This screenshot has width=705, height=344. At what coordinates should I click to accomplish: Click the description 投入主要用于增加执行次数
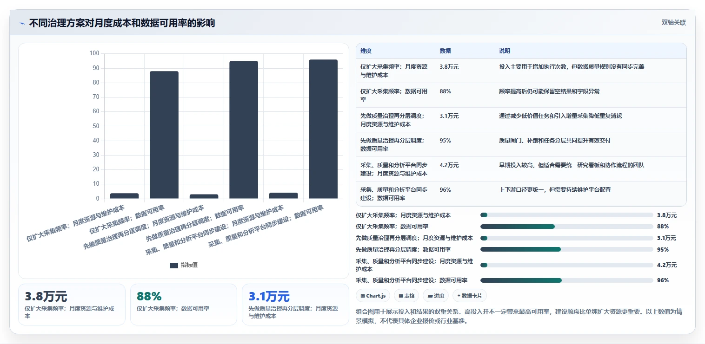572,67
